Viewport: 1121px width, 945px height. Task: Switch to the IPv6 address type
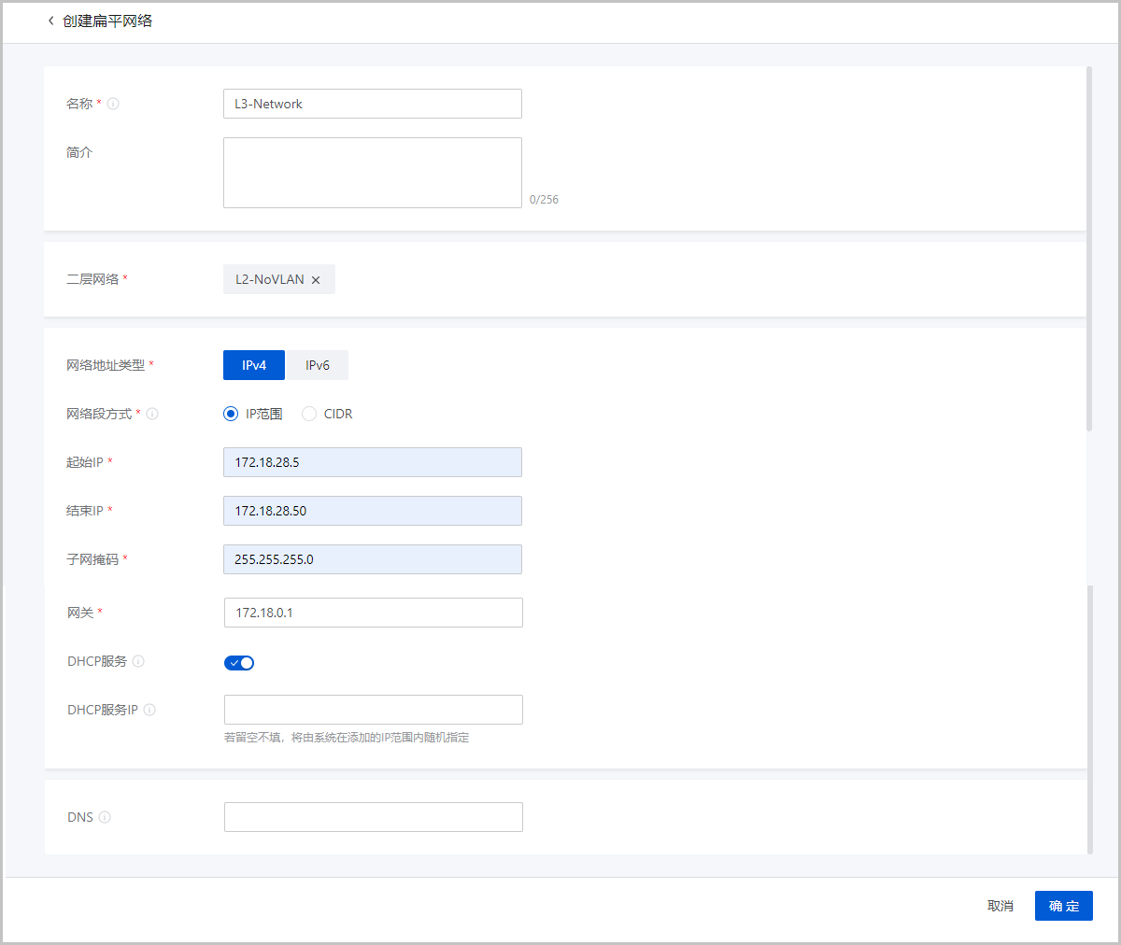[x=318, y=365]
